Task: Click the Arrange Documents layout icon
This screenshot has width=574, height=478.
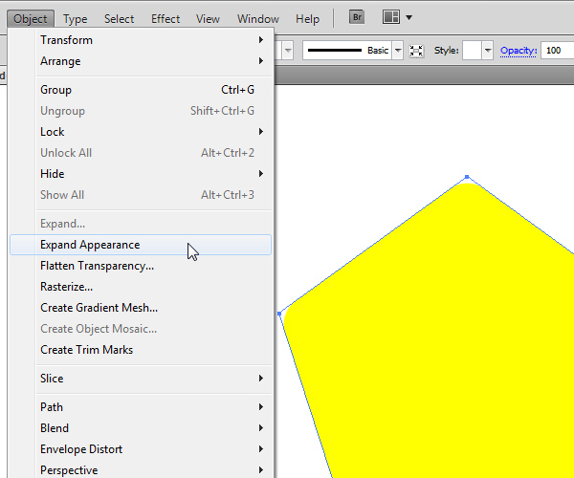Action: click(390, 17)
